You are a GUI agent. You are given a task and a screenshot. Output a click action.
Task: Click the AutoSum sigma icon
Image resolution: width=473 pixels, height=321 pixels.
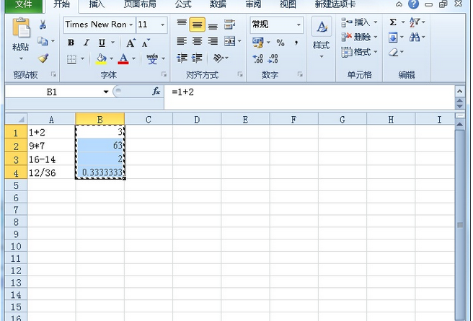393,22
